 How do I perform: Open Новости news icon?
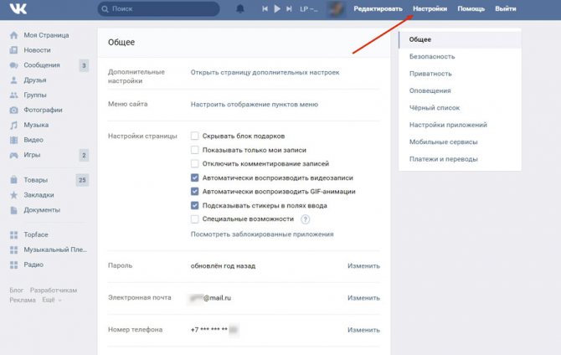[13, 50]
